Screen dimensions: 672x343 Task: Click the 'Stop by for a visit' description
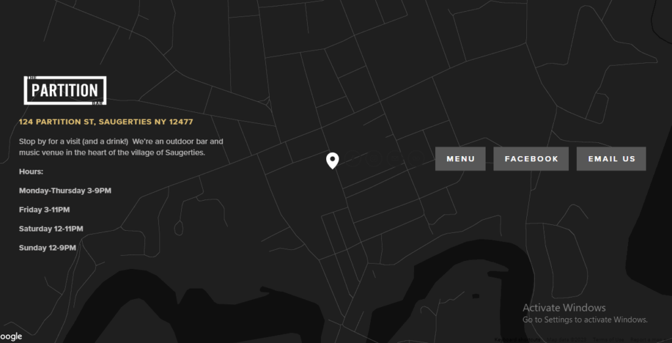121,147
